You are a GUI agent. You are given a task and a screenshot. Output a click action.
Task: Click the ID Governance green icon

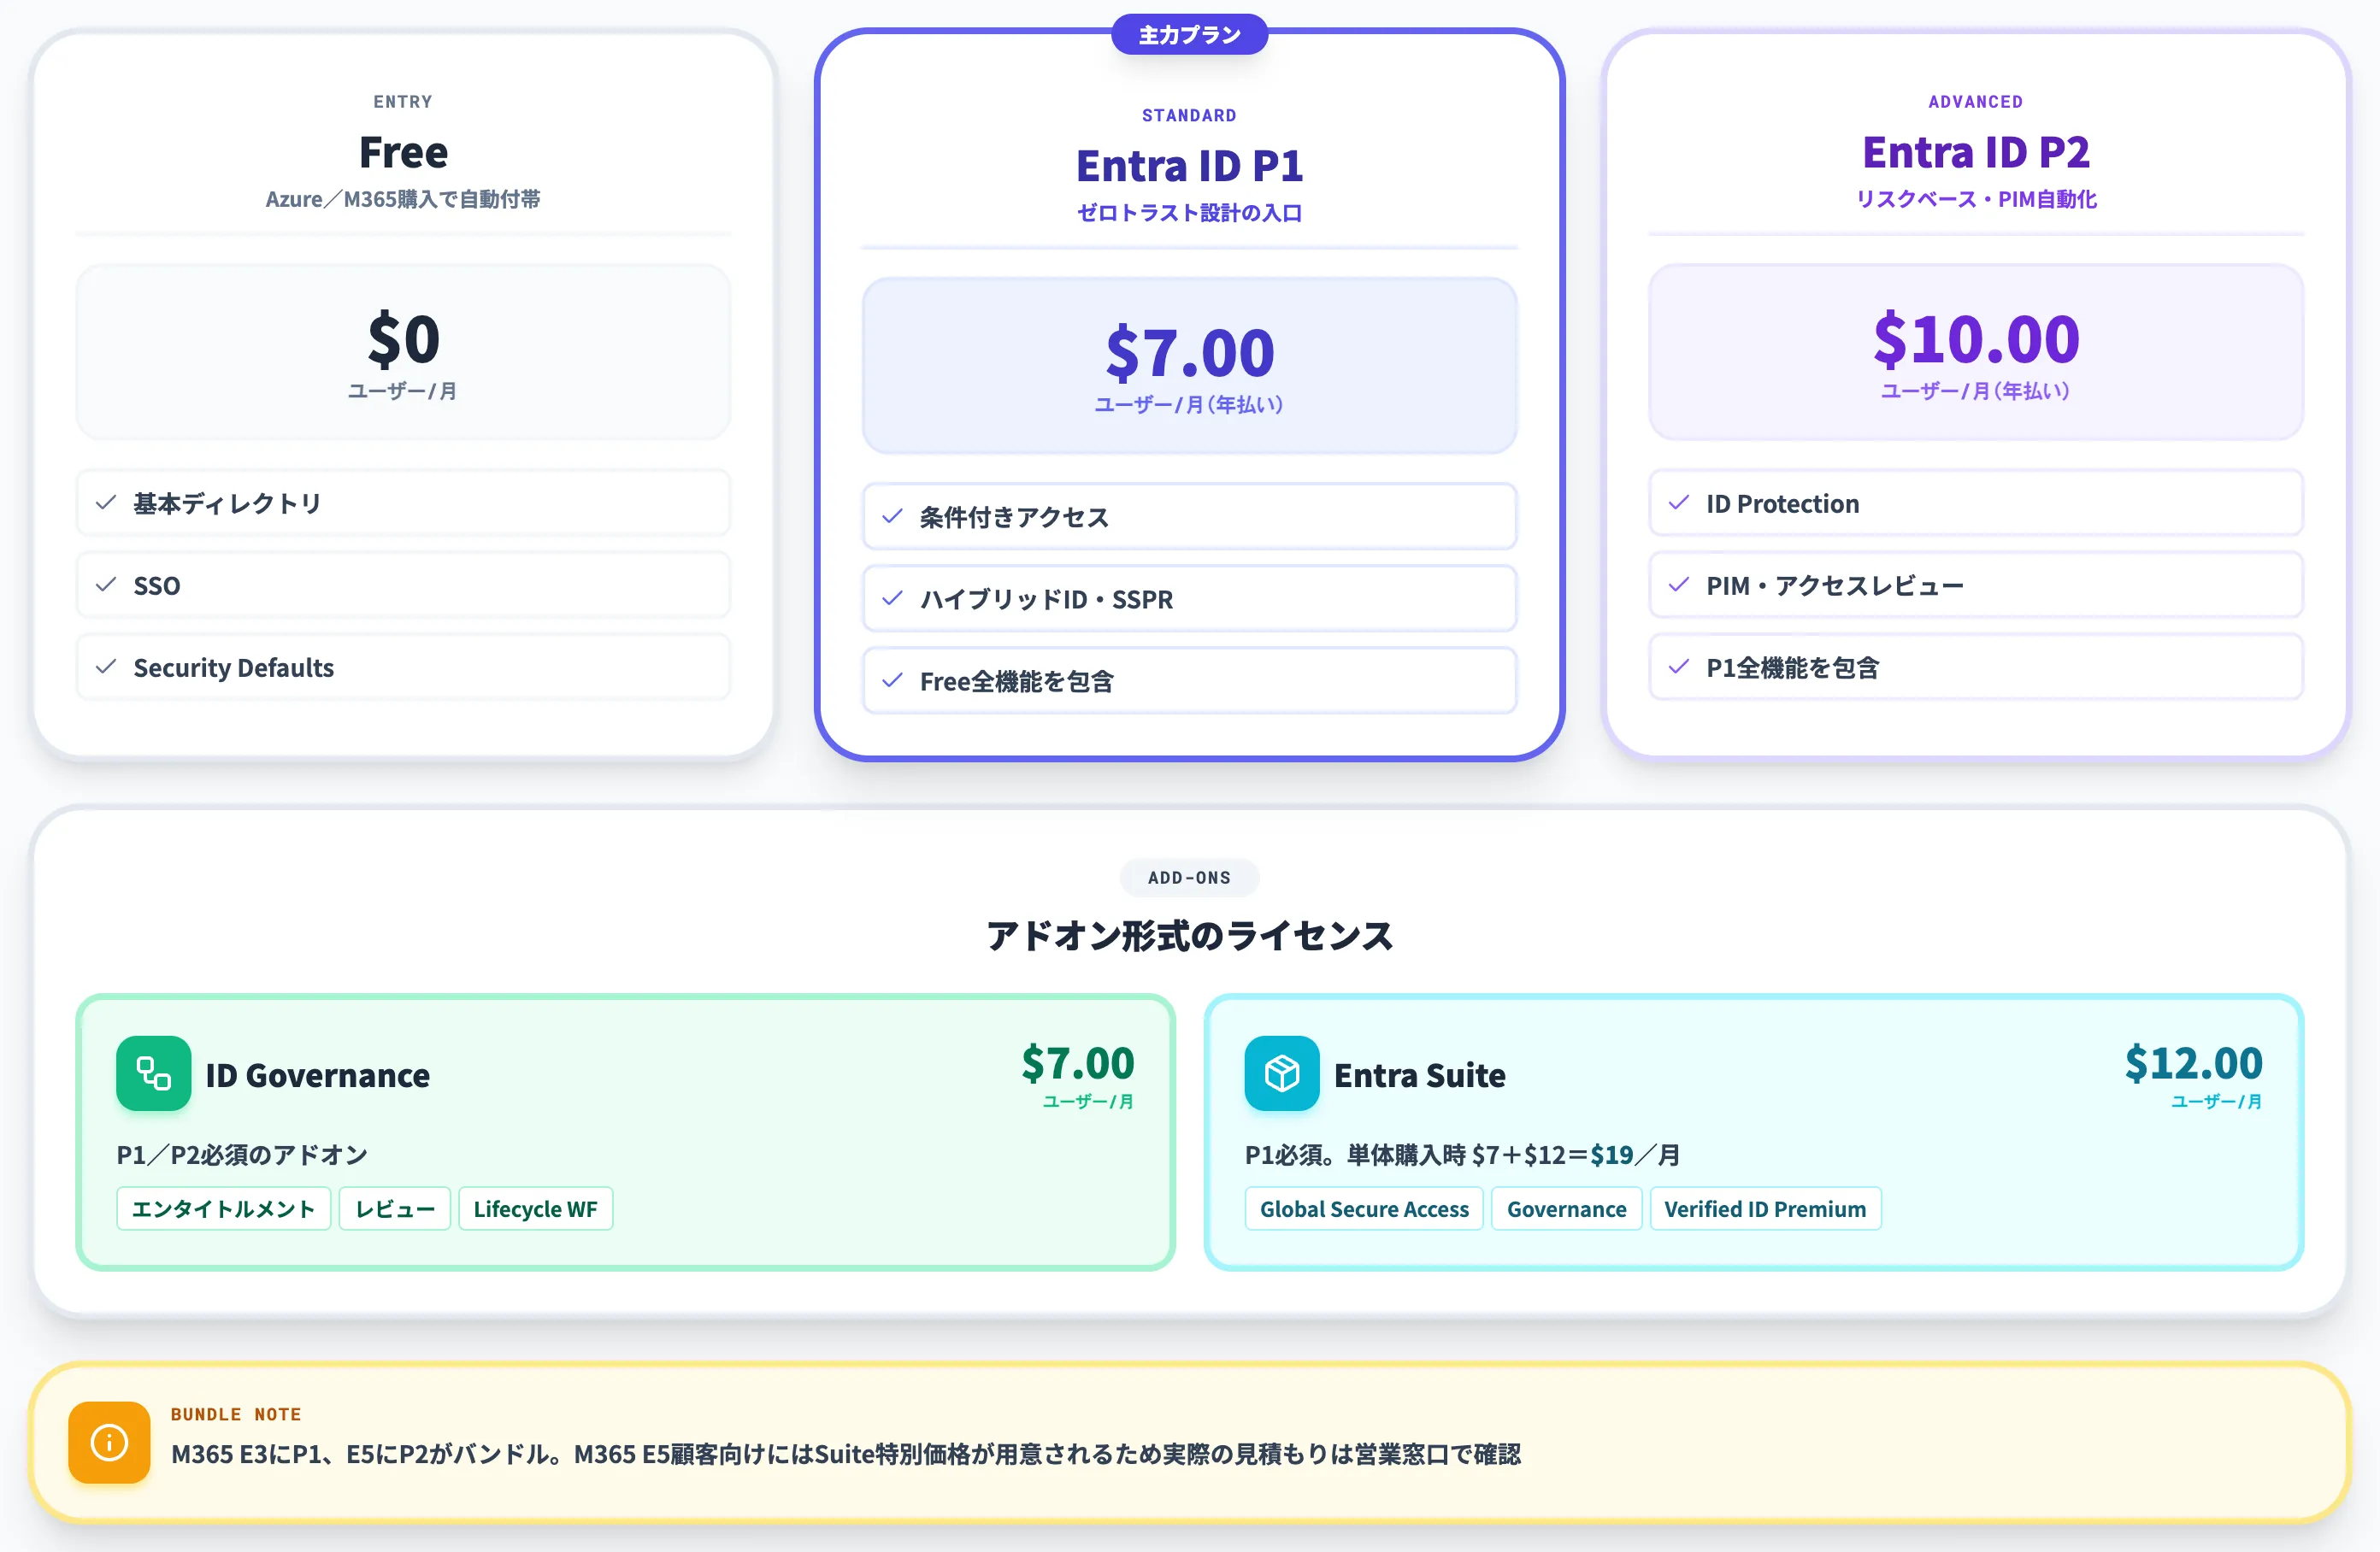pos(153,1073)
